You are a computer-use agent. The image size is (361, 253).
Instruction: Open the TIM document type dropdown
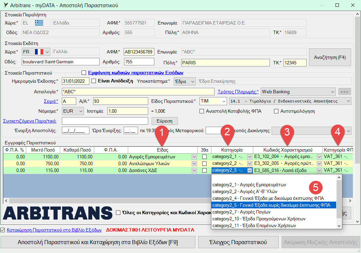[x=224, y=101]
